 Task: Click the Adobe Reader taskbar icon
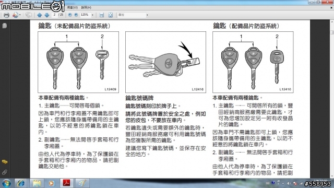click(67, 183)
